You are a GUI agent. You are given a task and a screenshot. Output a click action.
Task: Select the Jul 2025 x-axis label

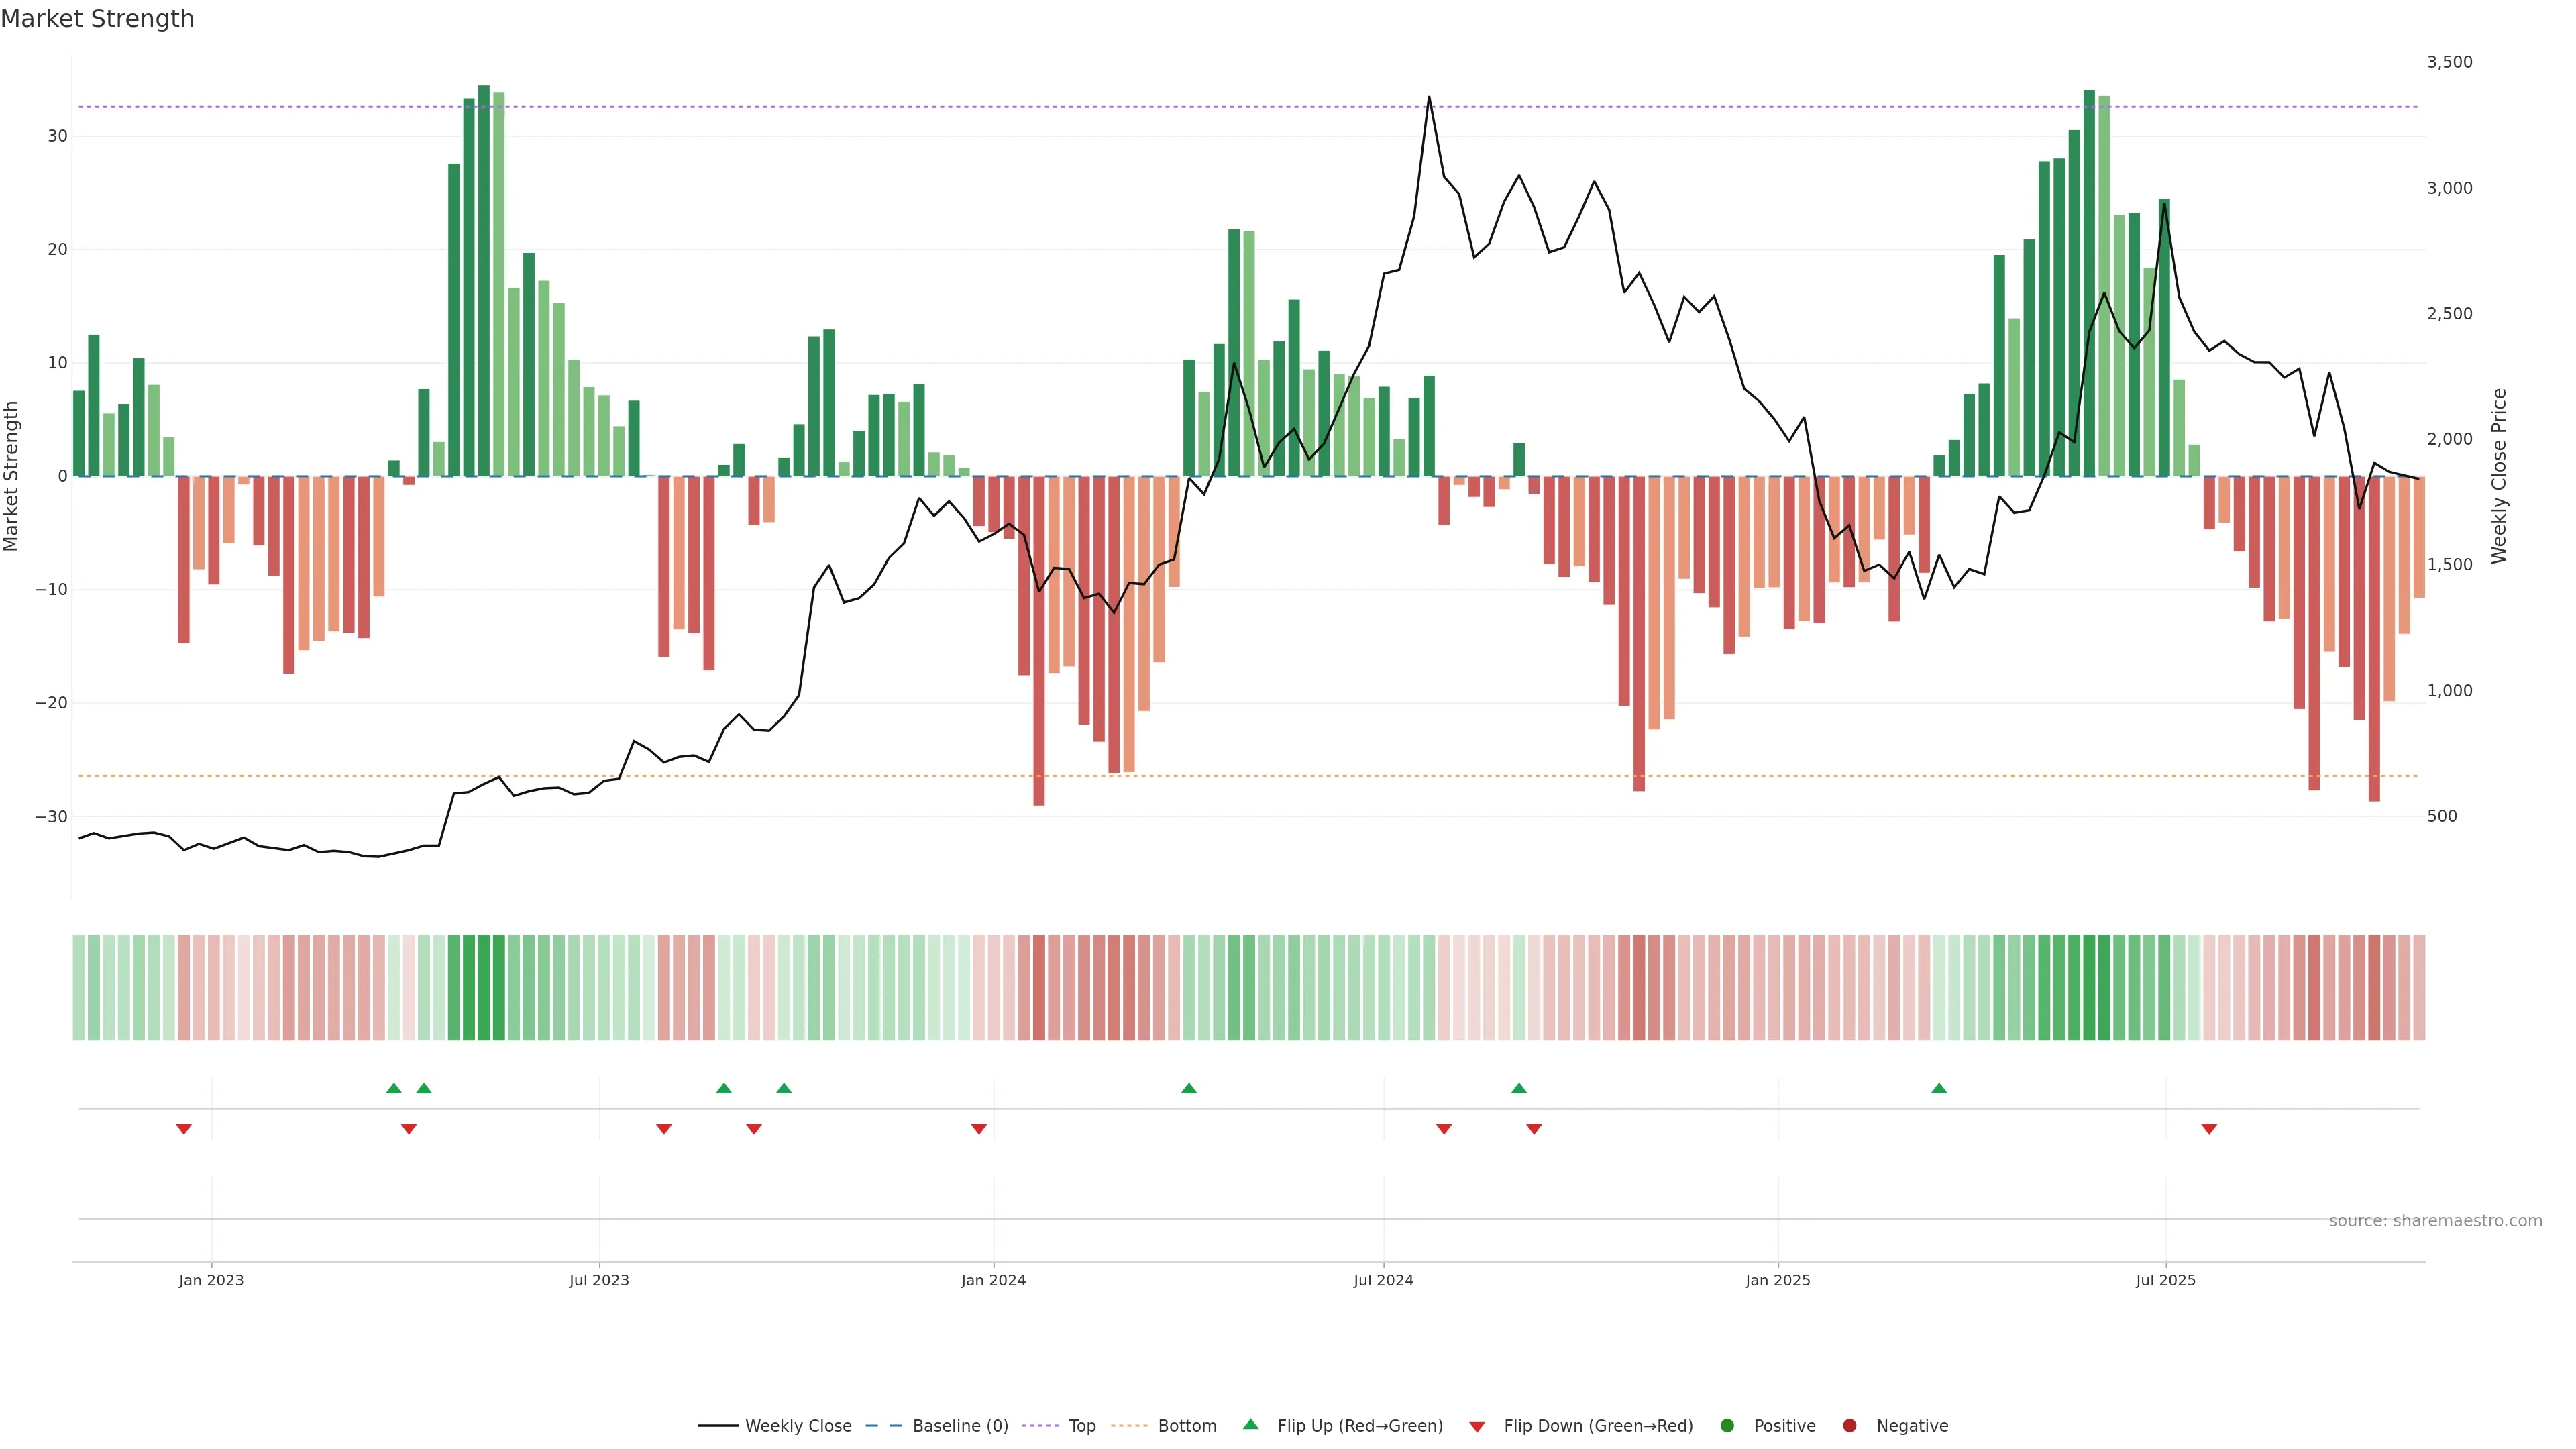(x=2165, y=1280)
